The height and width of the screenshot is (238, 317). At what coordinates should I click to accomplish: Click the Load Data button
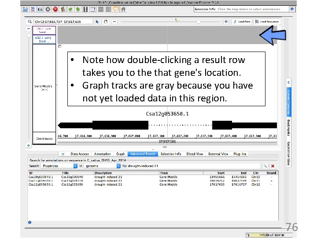242,22
